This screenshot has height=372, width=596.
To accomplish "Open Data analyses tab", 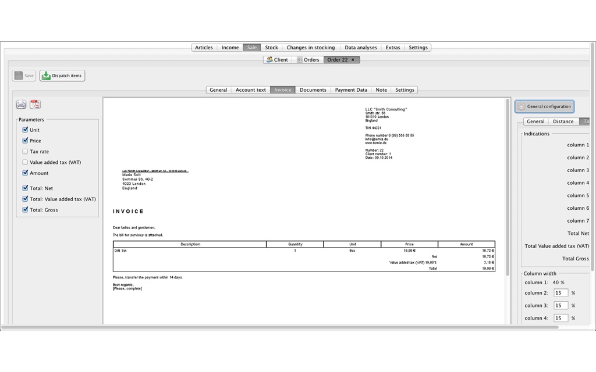I will pos(361,48).
